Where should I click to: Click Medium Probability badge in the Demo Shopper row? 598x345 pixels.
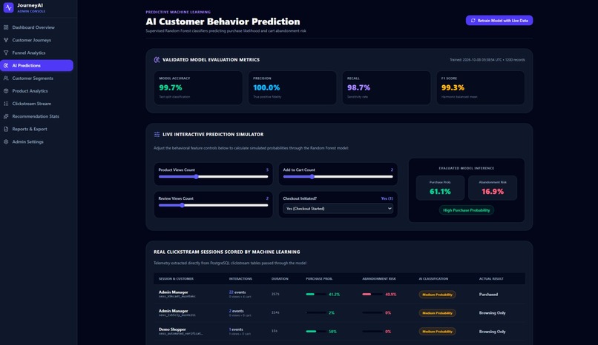437,332
